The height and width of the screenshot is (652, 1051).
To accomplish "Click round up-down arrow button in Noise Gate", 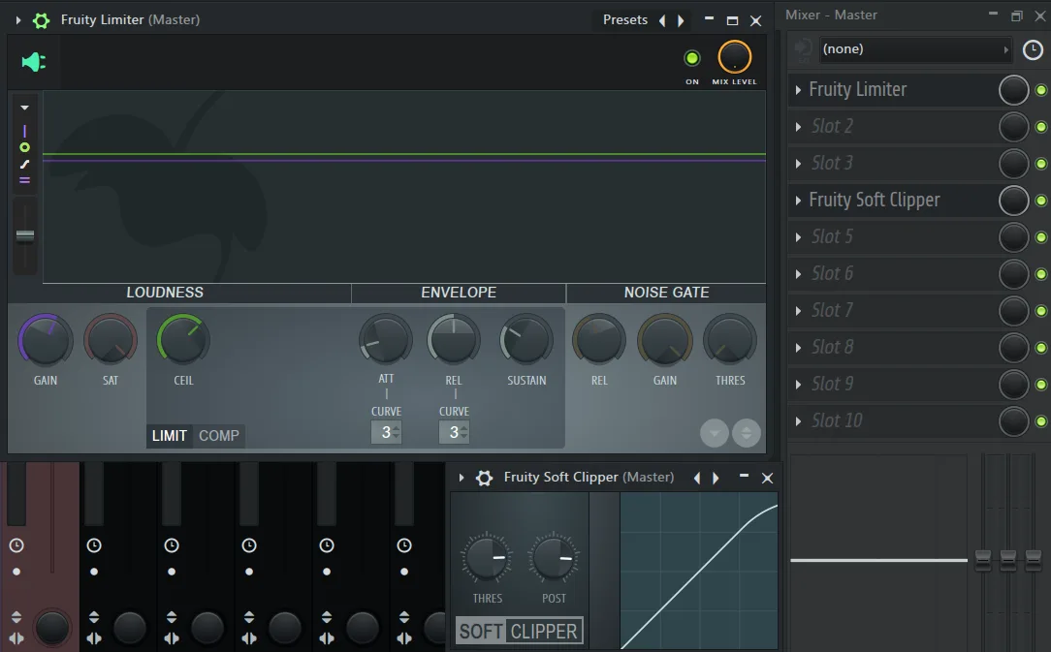I will pyautogui.click(x=747, y=433).
